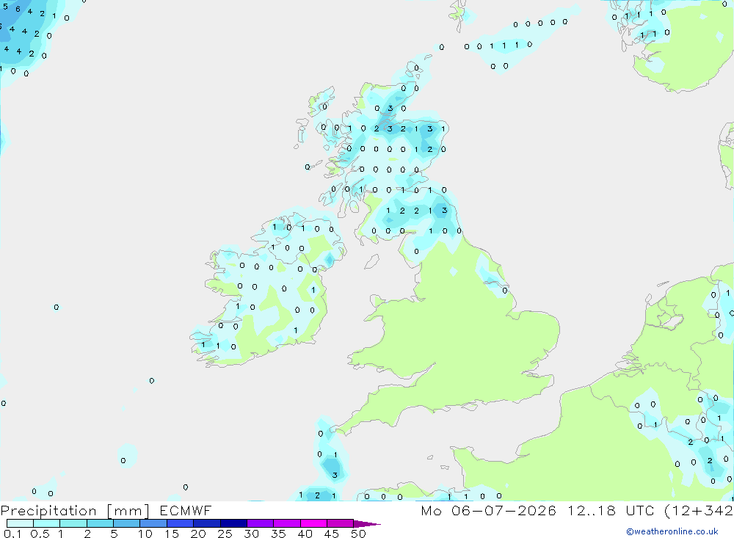The image size is (734, 538).
Task: Select the 30–35 mm violet legend box
Action: pyautogui.click(x=261, y=523)
